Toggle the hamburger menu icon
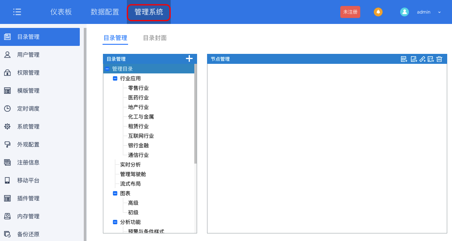The width and height of the screenshot is (452, 241). (x=17, y=12)
